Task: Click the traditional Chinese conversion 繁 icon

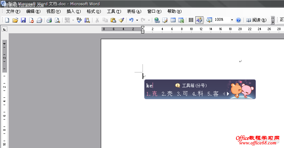Action: click(67, 20)
